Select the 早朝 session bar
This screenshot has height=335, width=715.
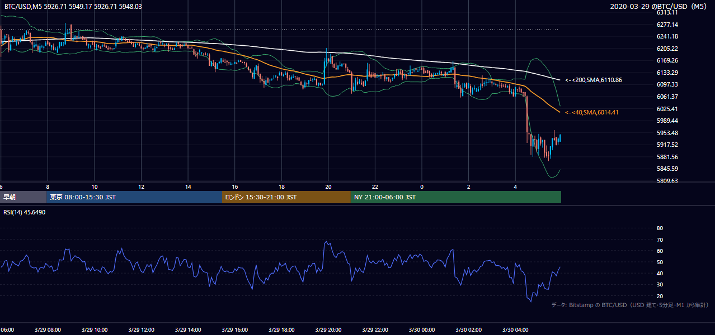pos(23,197)
